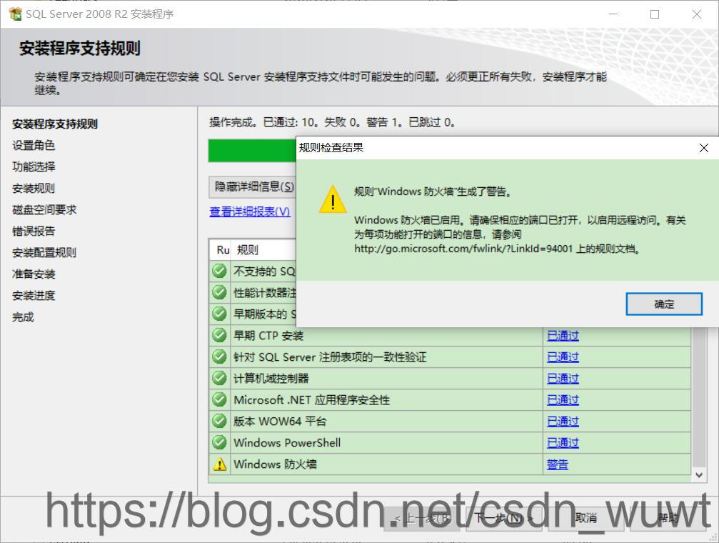Viewport: 719px width, 543px height.
Task: Click the 下一步(N) button
Action: click(x=503, y=519)
